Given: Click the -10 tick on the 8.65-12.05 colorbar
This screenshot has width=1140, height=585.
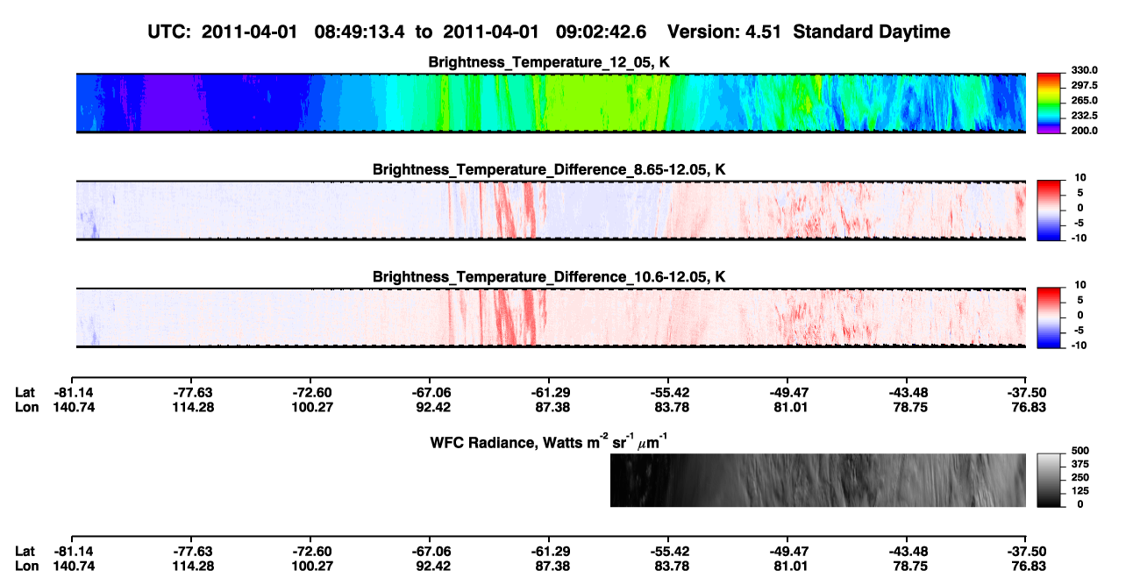Looking at the screenshot, I should 1079,238.
